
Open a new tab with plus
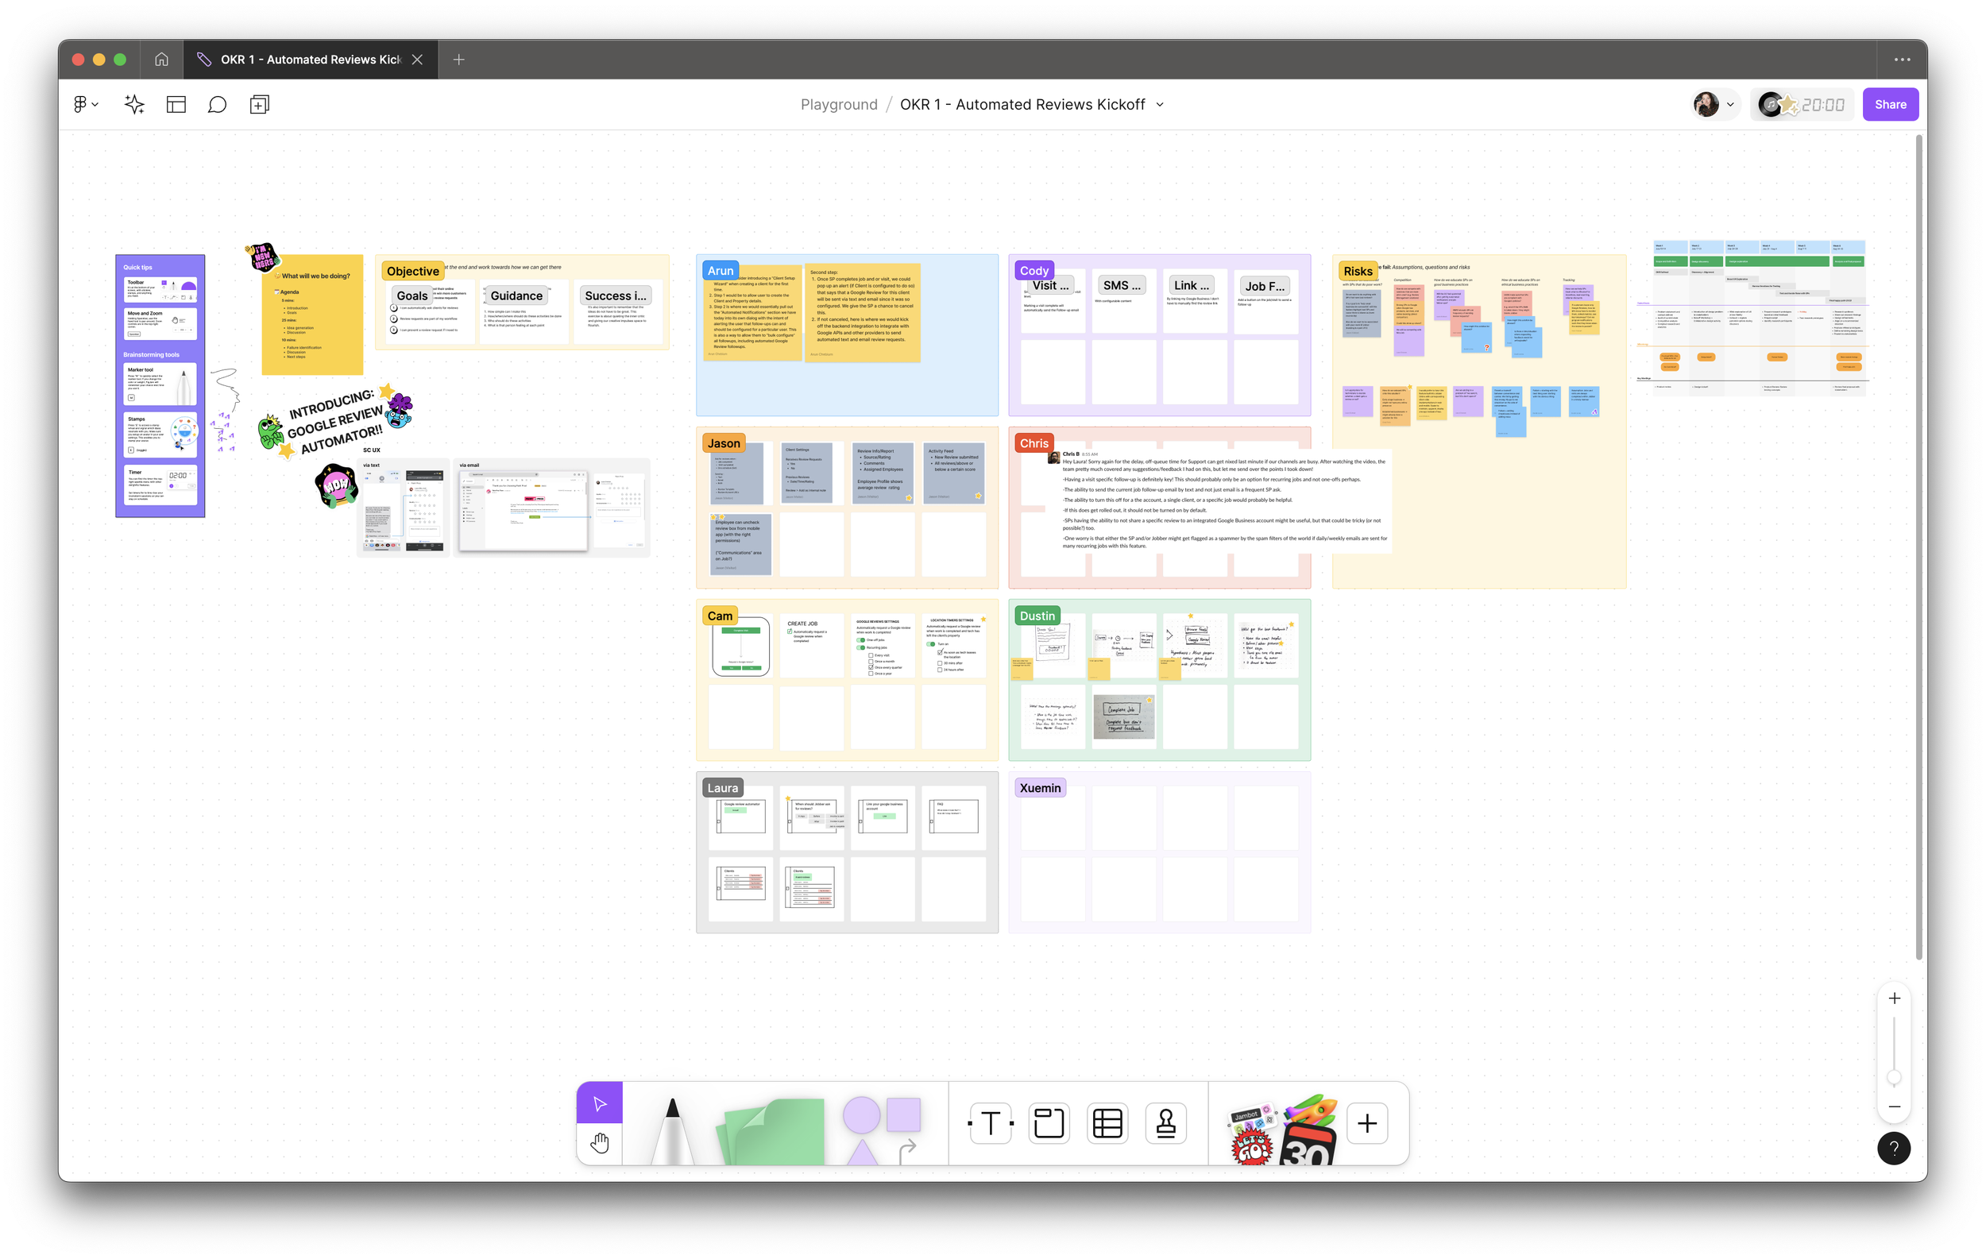click(459, 60)
